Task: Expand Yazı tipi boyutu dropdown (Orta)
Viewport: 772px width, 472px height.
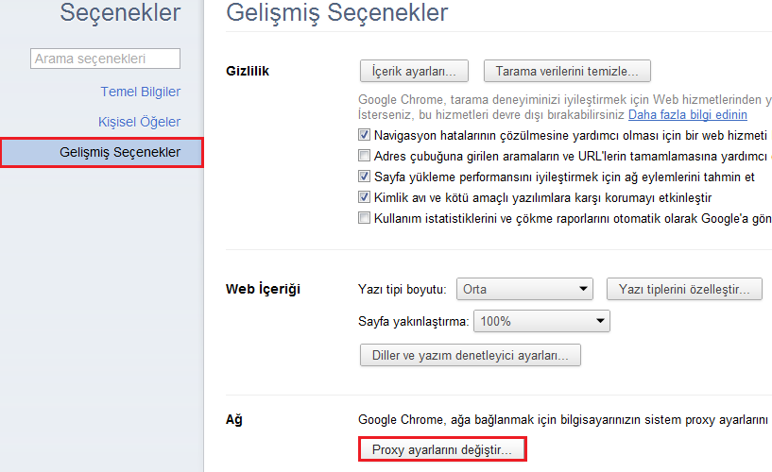Action: coord(523,289)
